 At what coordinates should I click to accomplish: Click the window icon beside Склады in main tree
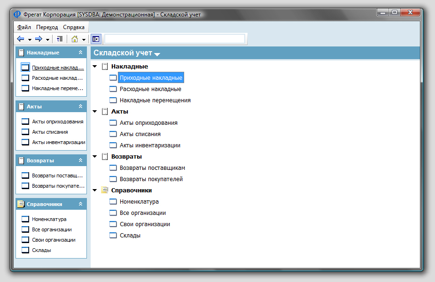[x=113, y=236]
